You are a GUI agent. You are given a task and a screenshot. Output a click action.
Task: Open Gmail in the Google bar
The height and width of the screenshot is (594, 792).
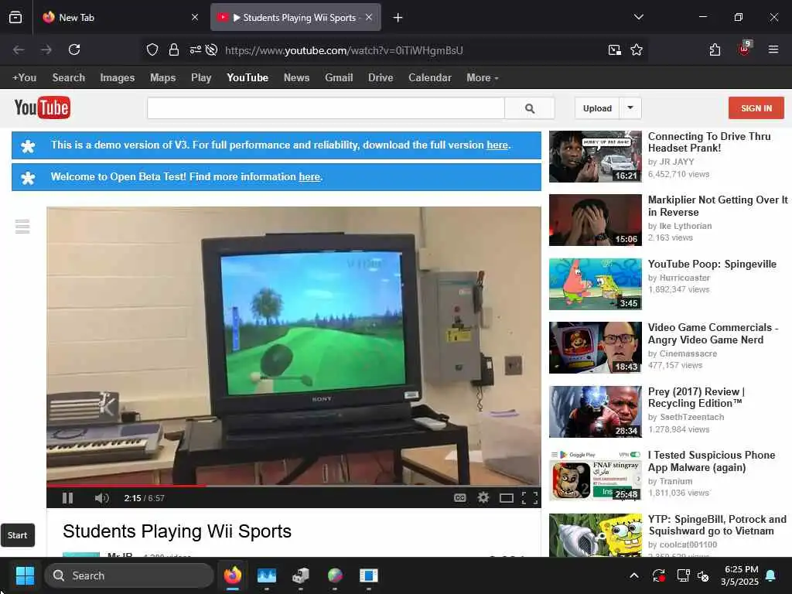339,78
